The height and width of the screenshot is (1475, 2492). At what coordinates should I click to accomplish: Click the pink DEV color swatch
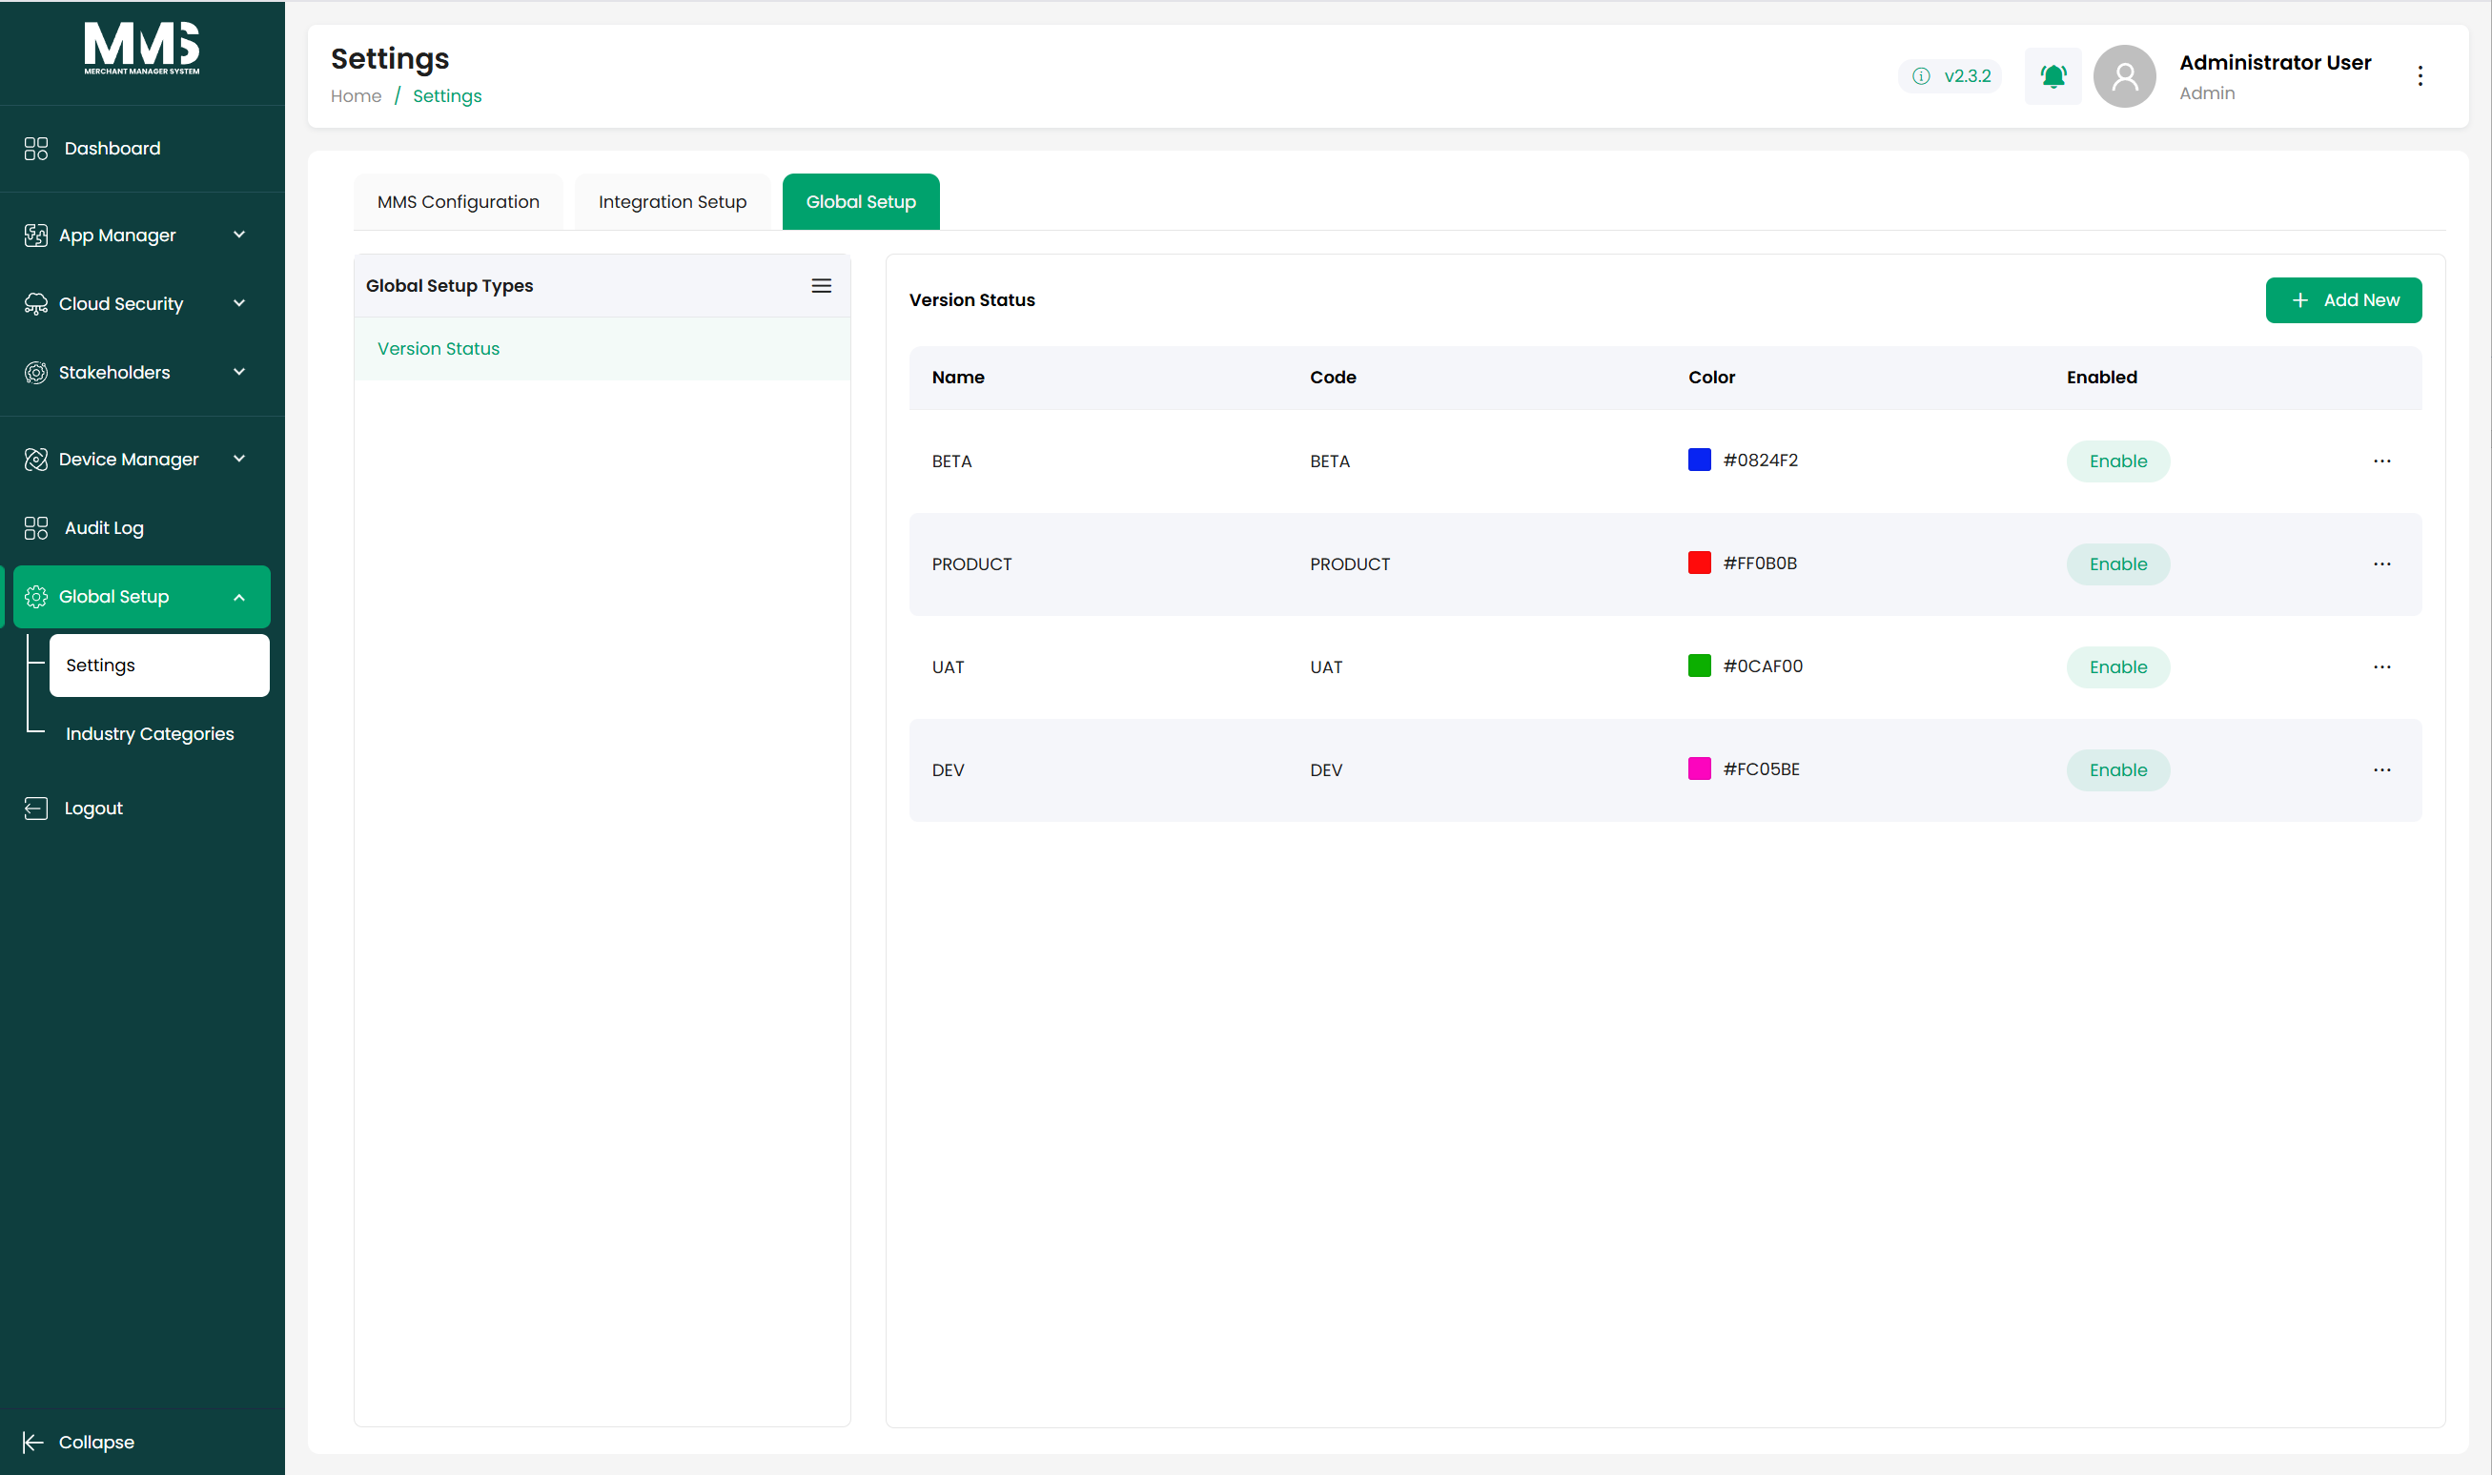[1699, 768]
